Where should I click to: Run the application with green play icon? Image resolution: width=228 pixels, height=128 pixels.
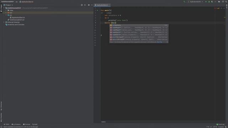click(206, 2)
